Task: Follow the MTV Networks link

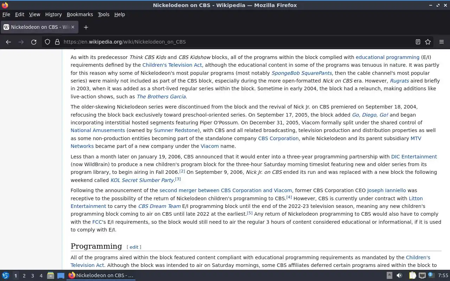Action: point(416,138)
